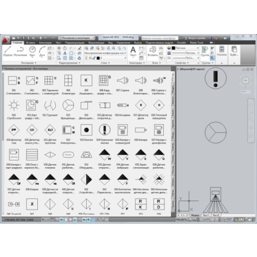Screen dimensions: 257x257
Task: Select the Дуга arc tool
Action: point(42,51)
